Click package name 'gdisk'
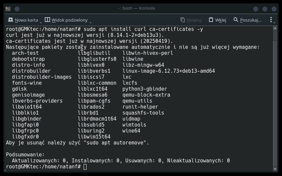This screenshot has width=282, height=176. click(x=19, y=89)
